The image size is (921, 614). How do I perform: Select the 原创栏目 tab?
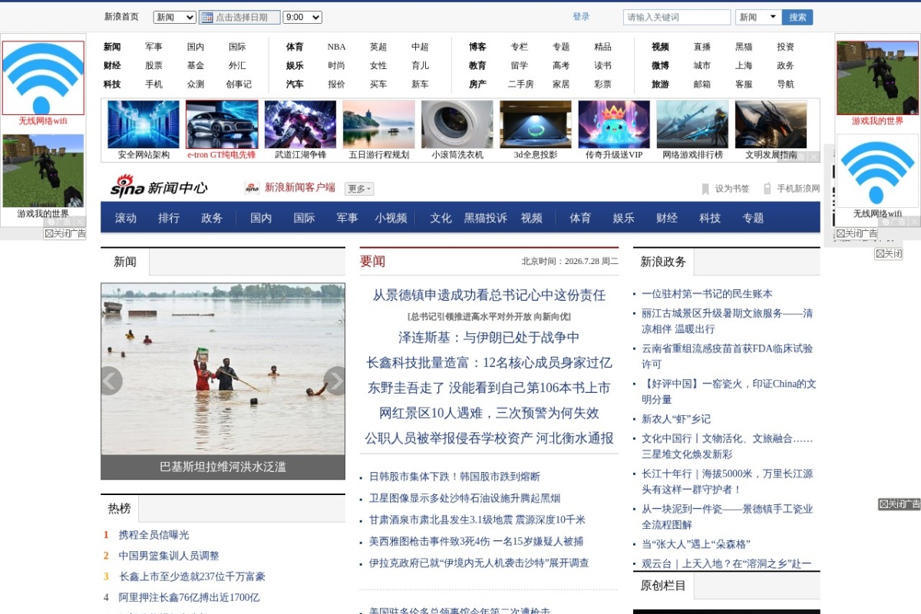pyautogui.click(x=663, y=586)
